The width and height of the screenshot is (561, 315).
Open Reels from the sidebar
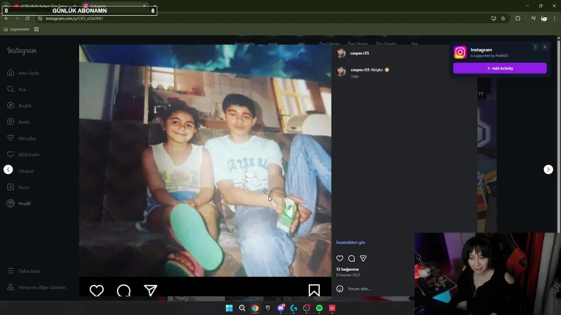[x=18, y=122]
